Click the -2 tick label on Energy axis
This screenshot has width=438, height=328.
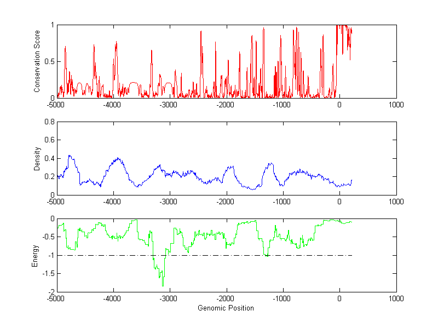click(x=50, y=292)
